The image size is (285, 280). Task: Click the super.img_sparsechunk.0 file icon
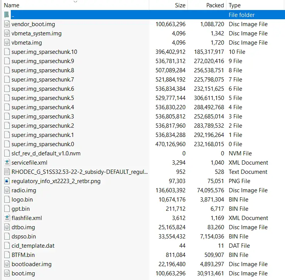click(x=7, y=144)
